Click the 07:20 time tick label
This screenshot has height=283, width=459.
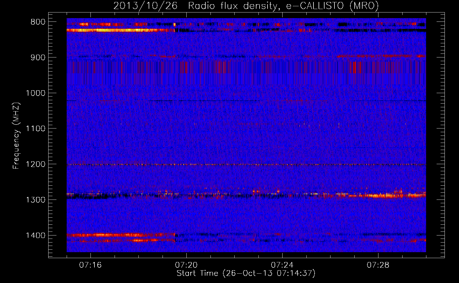pyautogui.click(x=186, y=265)
